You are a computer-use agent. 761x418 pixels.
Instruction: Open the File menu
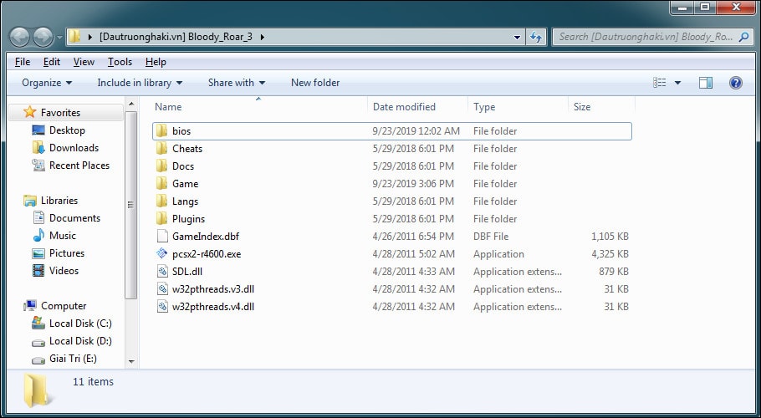click(23, 62)
